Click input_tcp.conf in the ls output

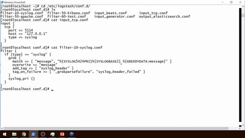154,13
